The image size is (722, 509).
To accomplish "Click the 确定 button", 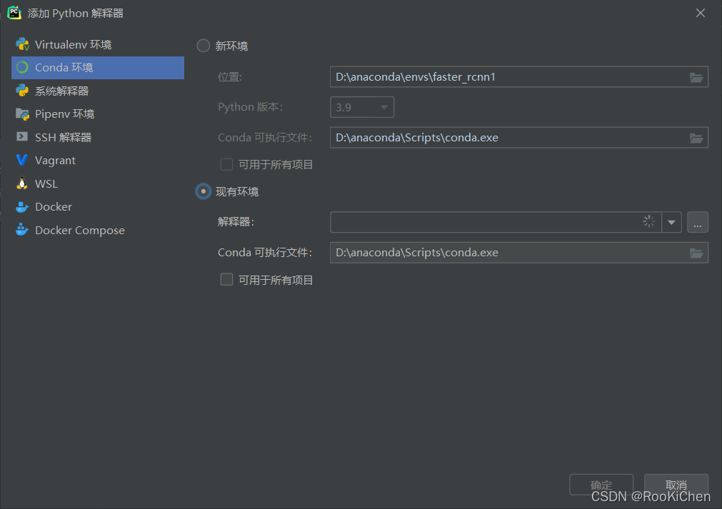I will pos(601,485).
